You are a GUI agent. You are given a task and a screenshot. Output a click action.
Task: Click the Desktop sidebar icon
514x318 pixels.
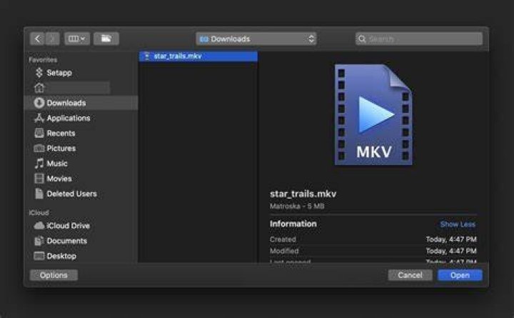click(x=39, y=256)
